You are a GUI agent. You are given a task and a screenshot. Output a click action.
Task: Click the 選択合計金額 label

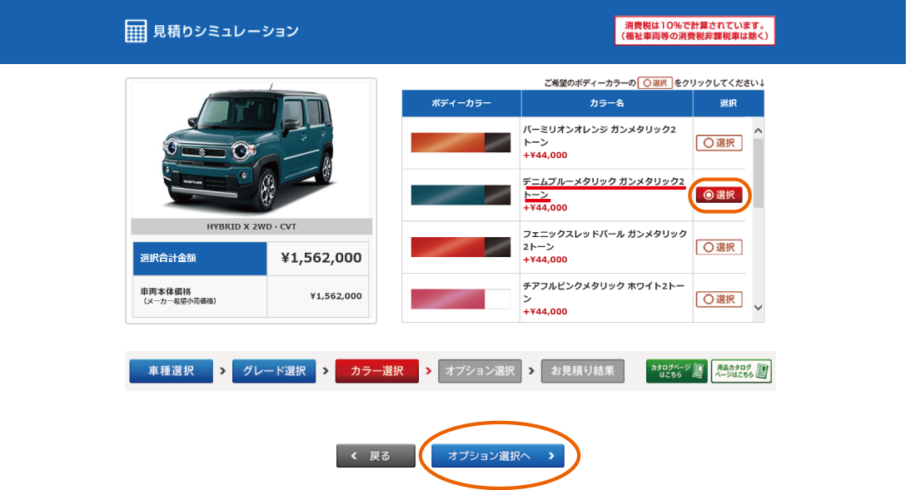(167, 258)
